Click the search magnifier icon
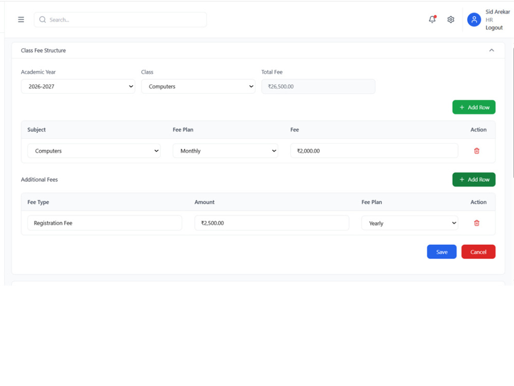This screenshot has width=514, height=386. point(43,20)
